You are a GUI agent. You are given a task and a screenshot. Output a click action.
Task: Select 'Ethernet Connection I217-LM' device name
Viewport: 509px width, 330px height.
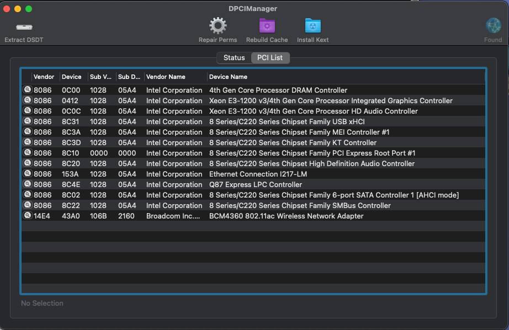258,174
